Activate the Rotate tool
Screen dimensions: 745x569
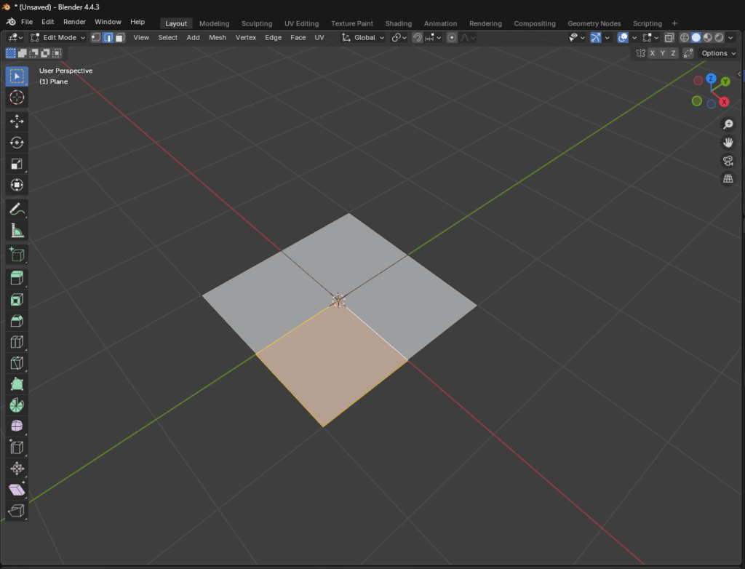17,143
